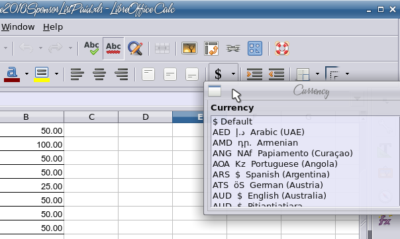Open dropdown arrow left of Undo
The width and height of the screenshot is (400, 239).
click(5, 48)
